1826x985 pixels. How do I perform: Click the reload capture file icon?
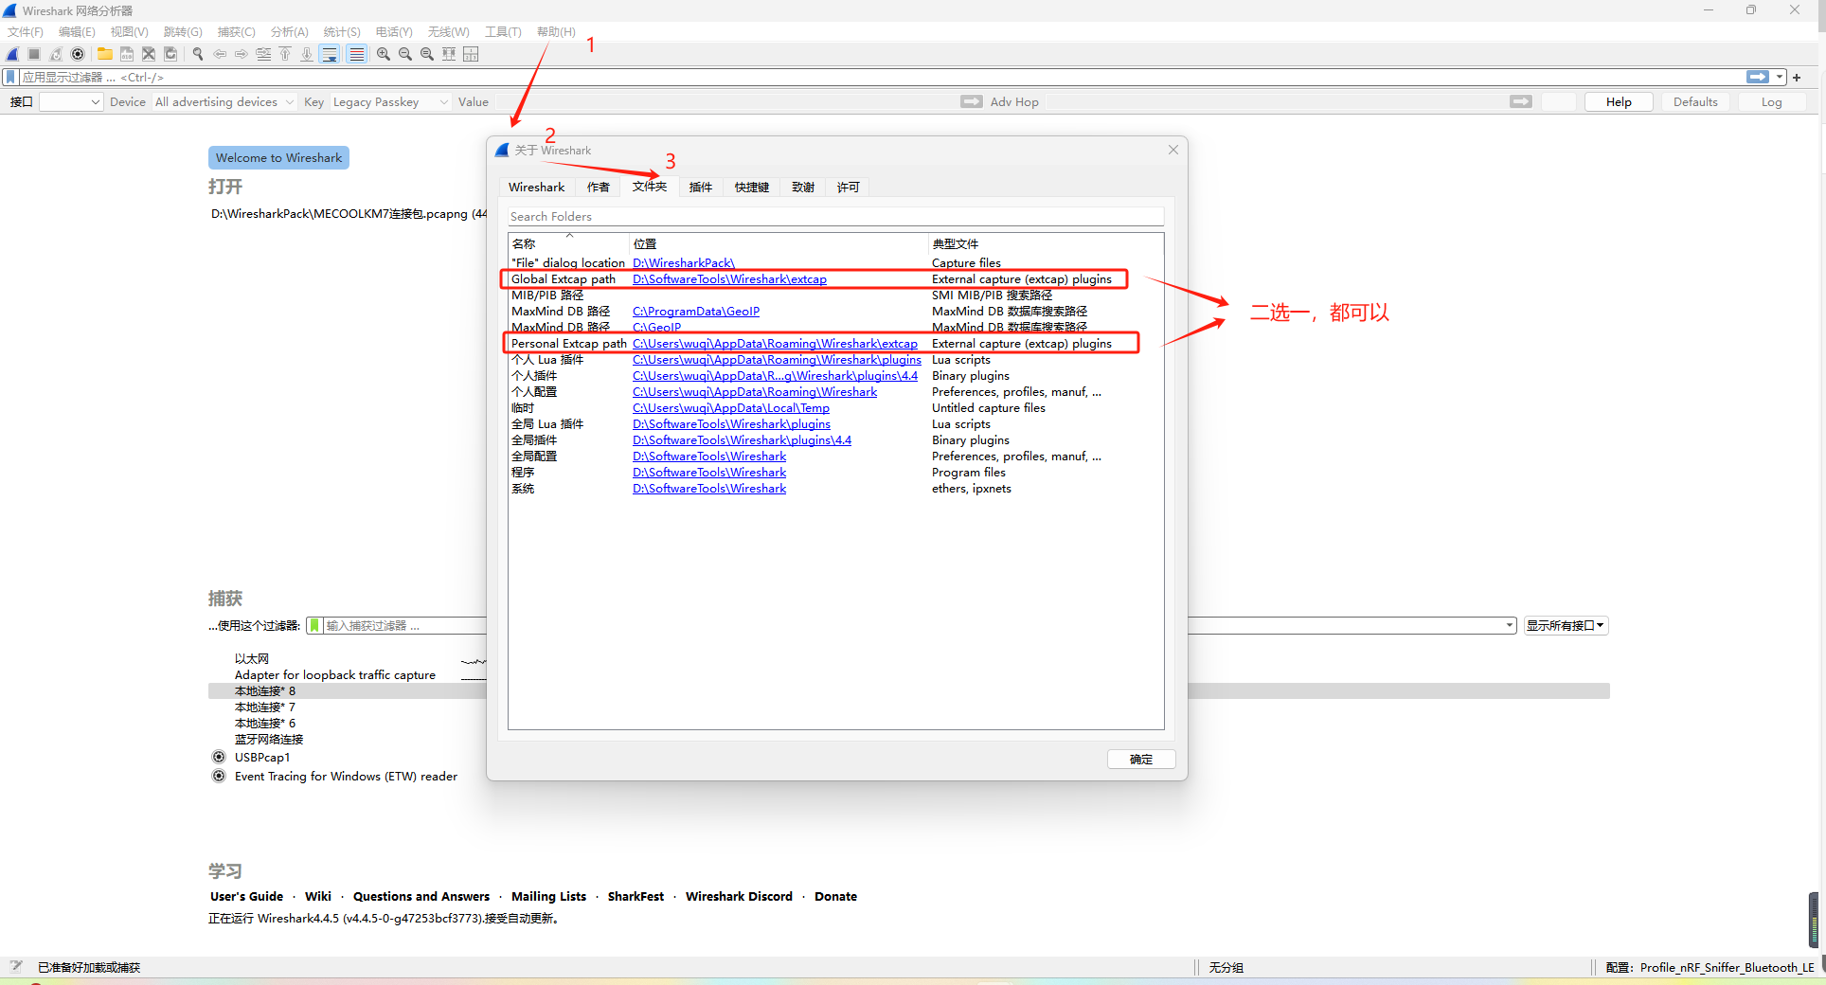(x=170, y=55)
